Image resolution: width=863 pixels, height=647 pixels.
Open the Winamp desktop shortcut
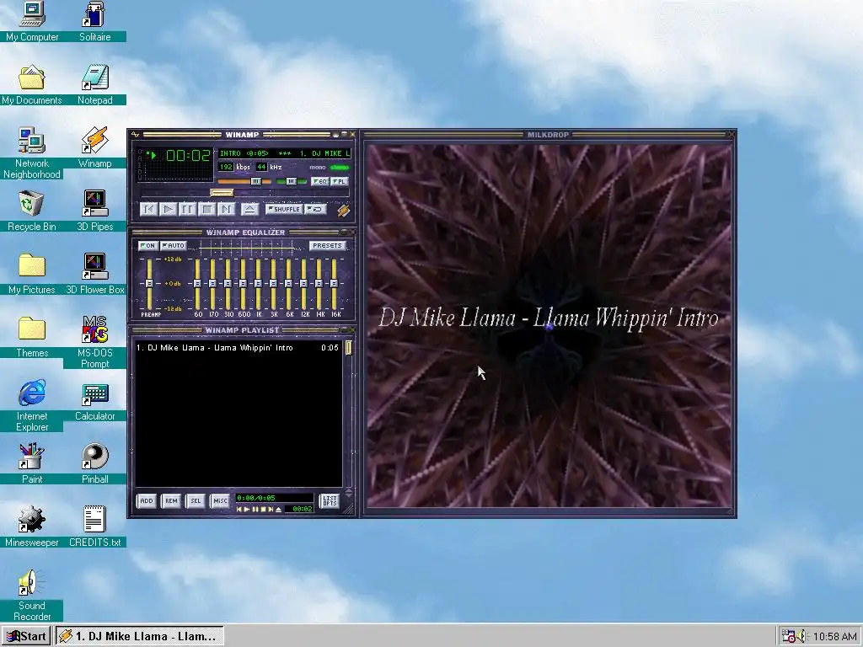pyautogui.click(x=94, y=147)
